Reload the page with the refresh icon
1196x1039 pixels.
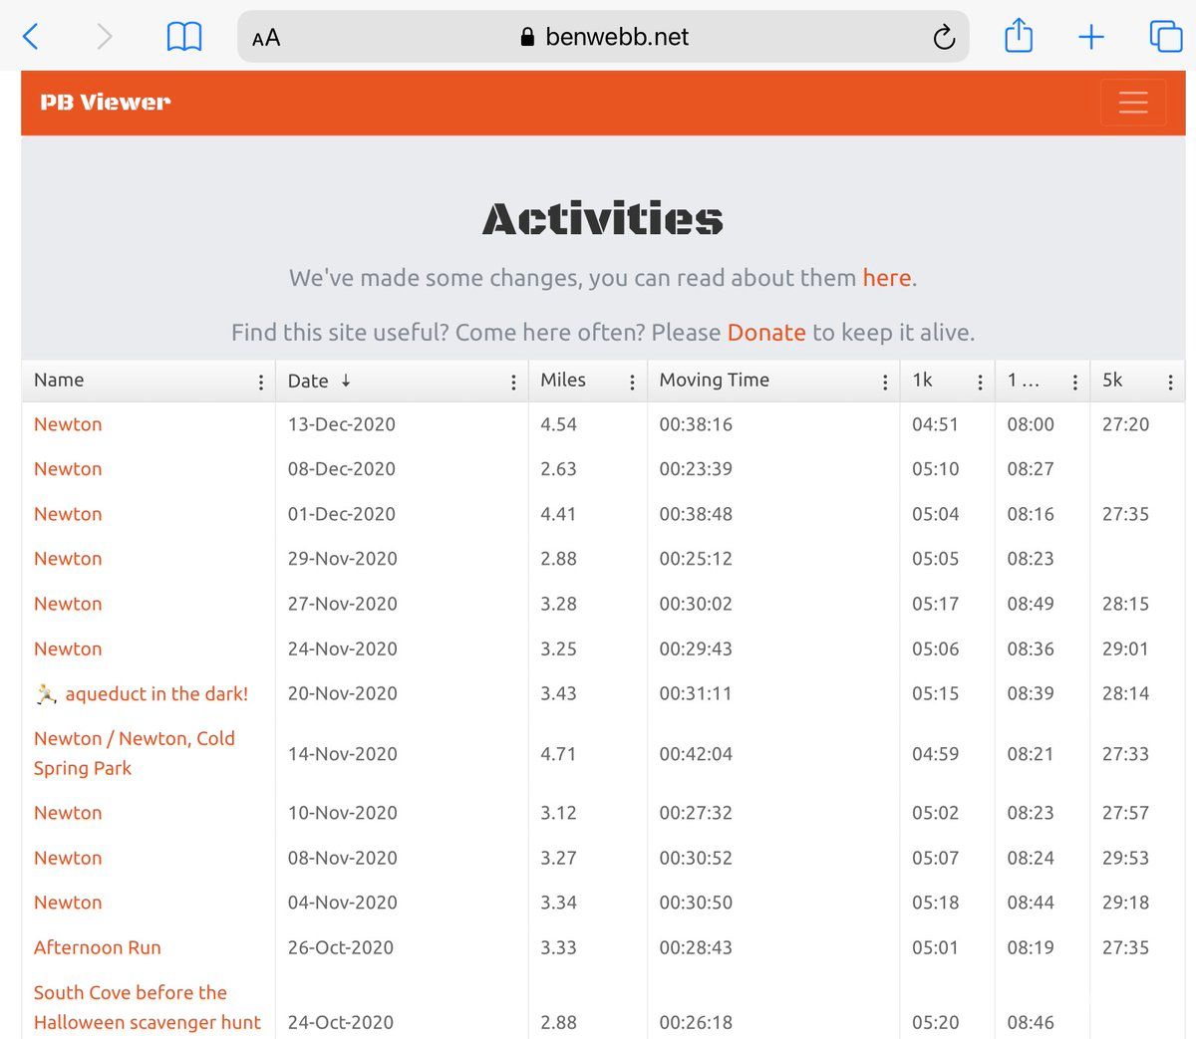tap(943, 38)
